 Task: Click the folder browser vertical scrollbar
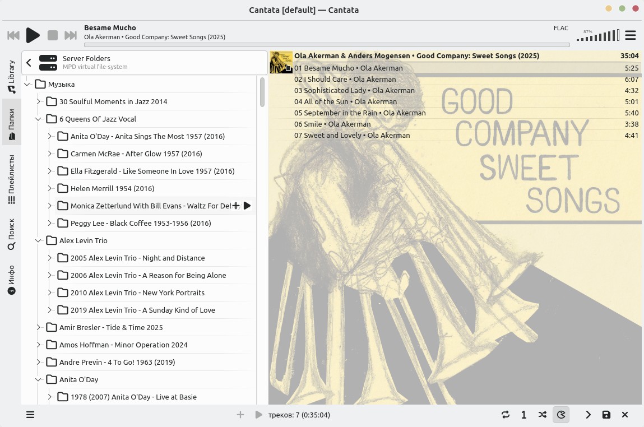pyautogui.click(x=262, y=92)
